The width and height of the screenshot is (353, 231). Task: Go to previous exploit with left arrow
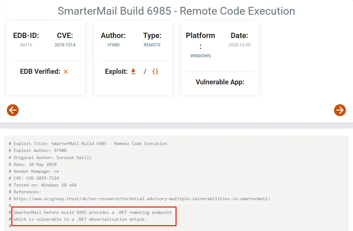13,110
